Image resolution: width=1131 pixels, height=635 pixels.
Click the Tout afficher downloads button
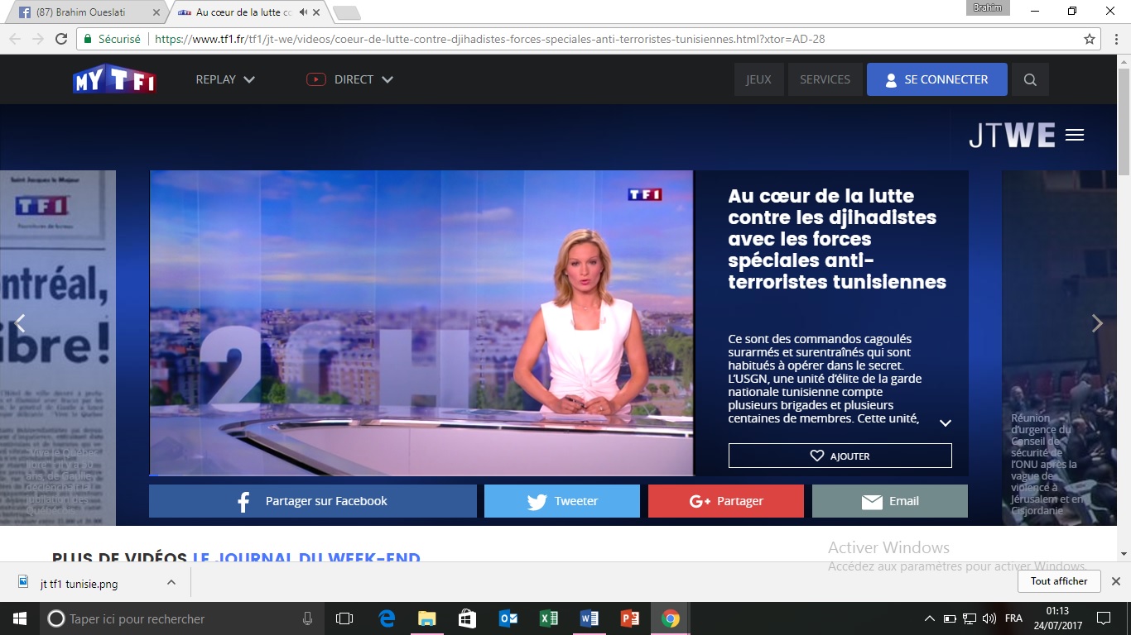[x=1059, y=581]
